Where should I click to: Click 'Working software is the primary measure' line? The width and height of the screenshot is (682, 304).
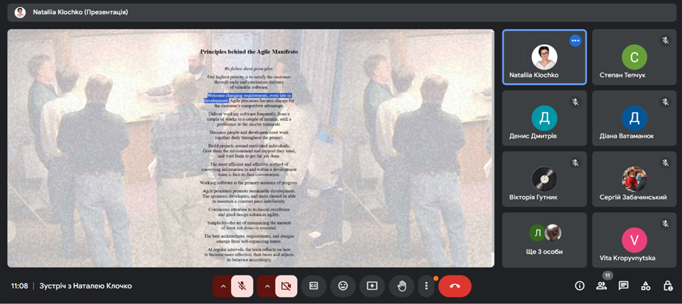click(x=249, y=183)
